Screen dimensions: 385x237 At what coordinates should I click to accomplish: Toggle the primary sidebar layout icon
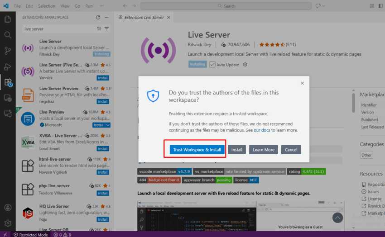coord(380,6)
